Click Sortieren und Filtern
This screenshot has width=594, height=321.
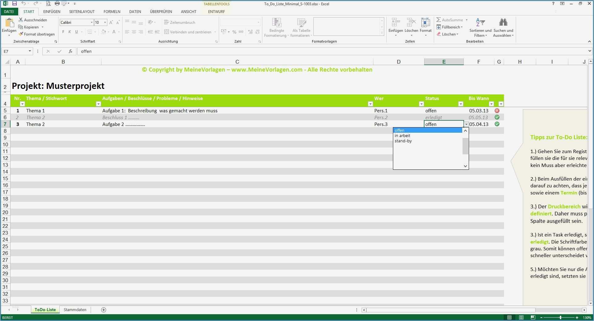(x=480, y=27)
